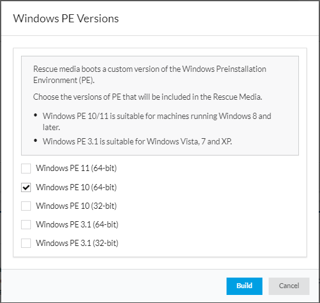Enable the Windows PE 10 (32-bit) checkbox
This screenshot has width=320, height=303.
(x=26, y=206)
